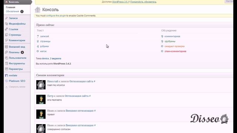
Task: Open the Пользователи menu label
Action: point(17,58)
